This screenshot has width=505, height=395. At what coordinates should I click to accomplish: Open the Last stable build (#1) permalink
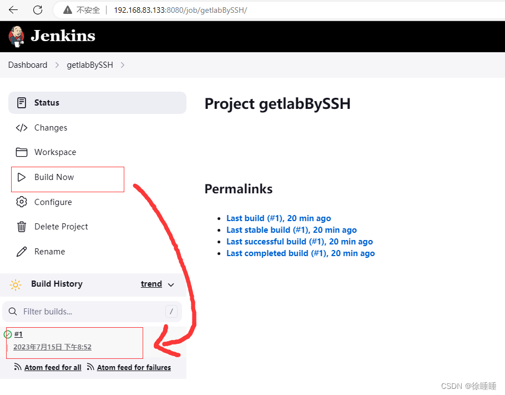(291, 230)
